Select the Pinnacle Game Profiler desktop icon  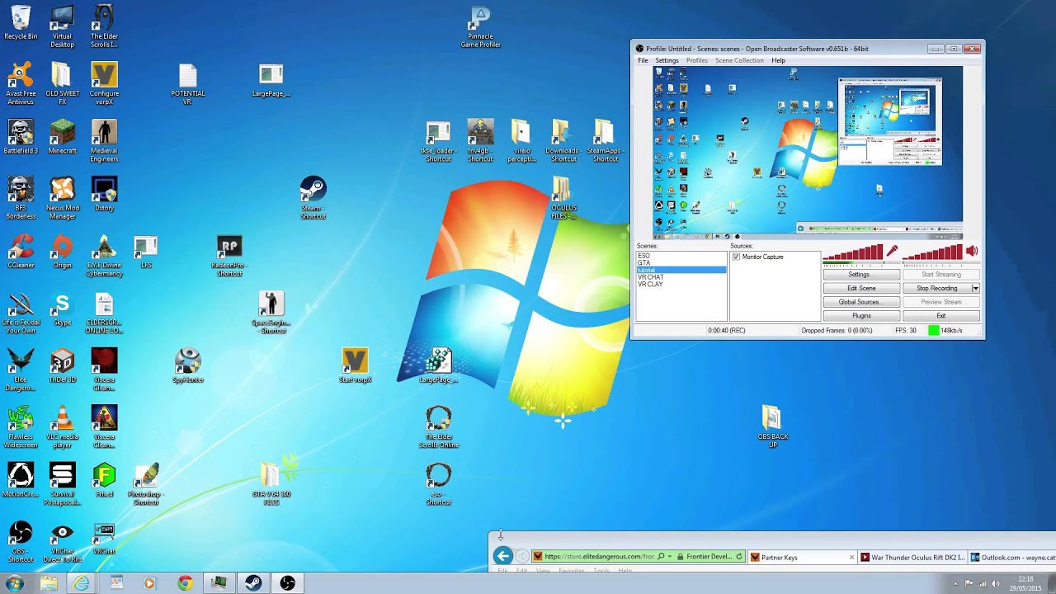[480, 27]
